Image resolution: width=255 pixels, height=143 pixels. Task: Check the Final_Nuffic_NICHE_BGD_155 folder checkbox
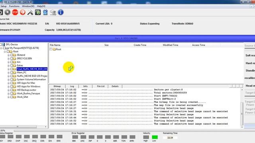click(x=12, y=69)
